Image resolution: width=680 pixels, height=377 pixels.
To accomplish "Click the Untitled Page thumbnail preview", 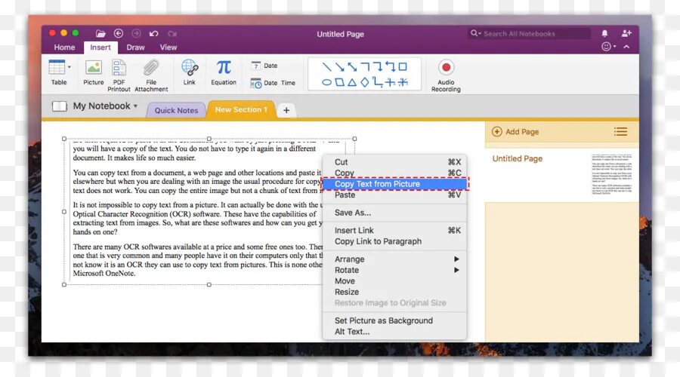I will 611,174.
